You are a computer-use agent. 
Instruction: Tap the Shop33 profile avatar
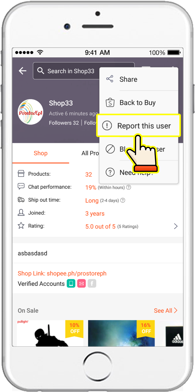(x=30, y=112)
